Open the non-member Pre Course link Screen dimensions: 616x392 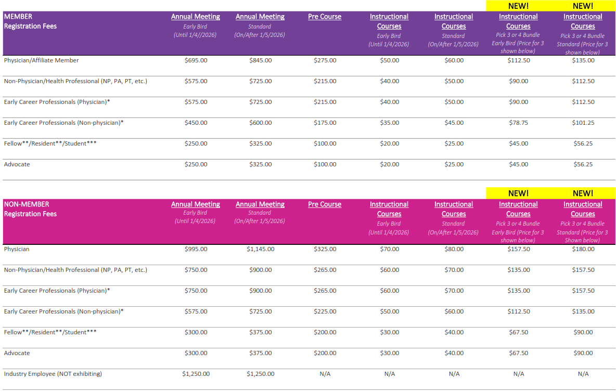(324, 204)
